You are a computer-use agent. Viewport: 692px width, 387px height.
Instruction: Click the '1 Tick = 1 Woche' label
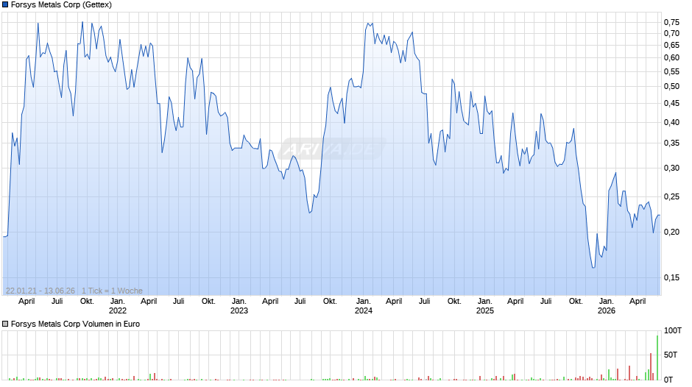112,291
